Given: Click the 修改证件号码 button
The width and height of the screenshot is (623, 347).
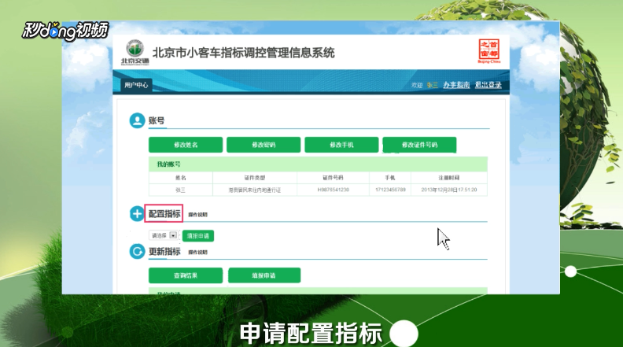Looking at the screenshot, I should click(x=419, y=145).
